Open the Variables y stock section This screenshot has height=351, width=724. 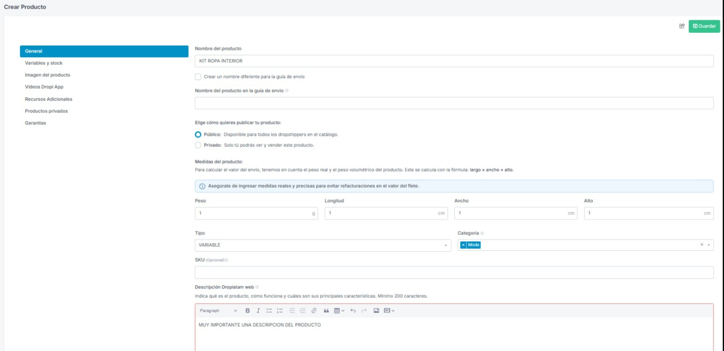43,63
